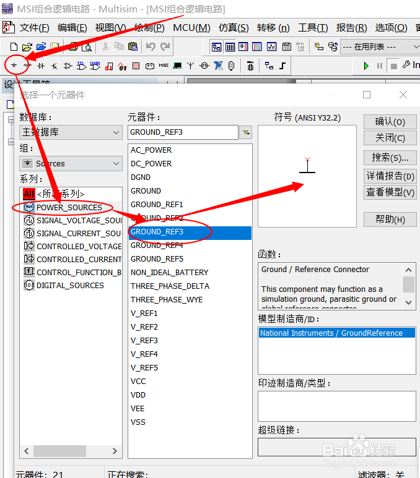Screen dimensions: 420x478
Task: Click the Open file folder icon
Action: (x=27, y=46)
